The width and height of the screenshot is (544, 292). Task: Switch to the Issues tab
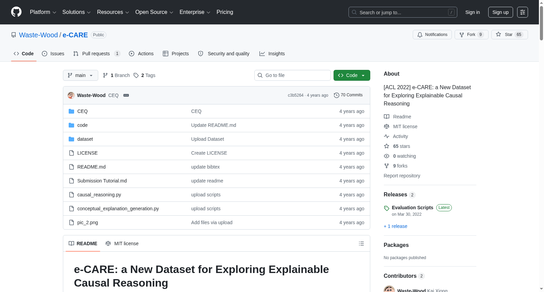click(53, 54)
